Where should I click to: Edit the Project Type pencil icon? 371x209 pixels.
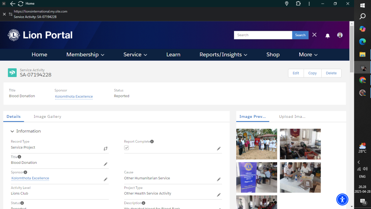(x=218, y=195)
